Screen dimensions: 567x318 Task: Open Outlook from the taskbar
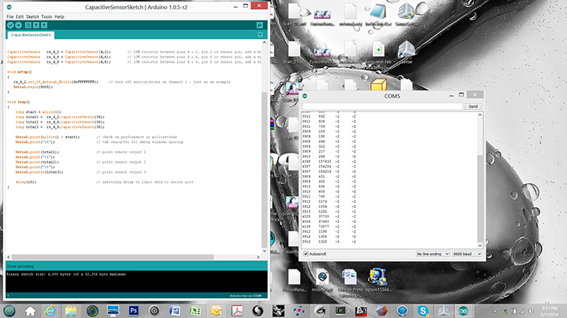click(x=216, y=311)
